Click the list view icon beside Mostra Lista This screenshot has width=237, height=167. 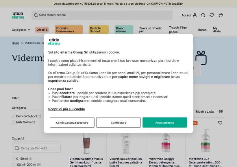[221, 112]
